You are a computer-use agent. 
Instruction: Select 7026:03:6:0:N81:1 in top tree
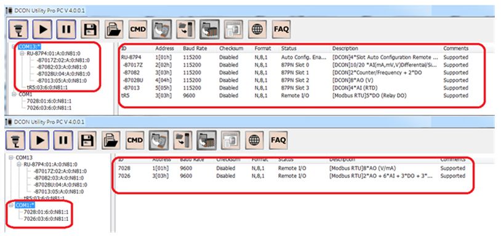tap(49, 108)
